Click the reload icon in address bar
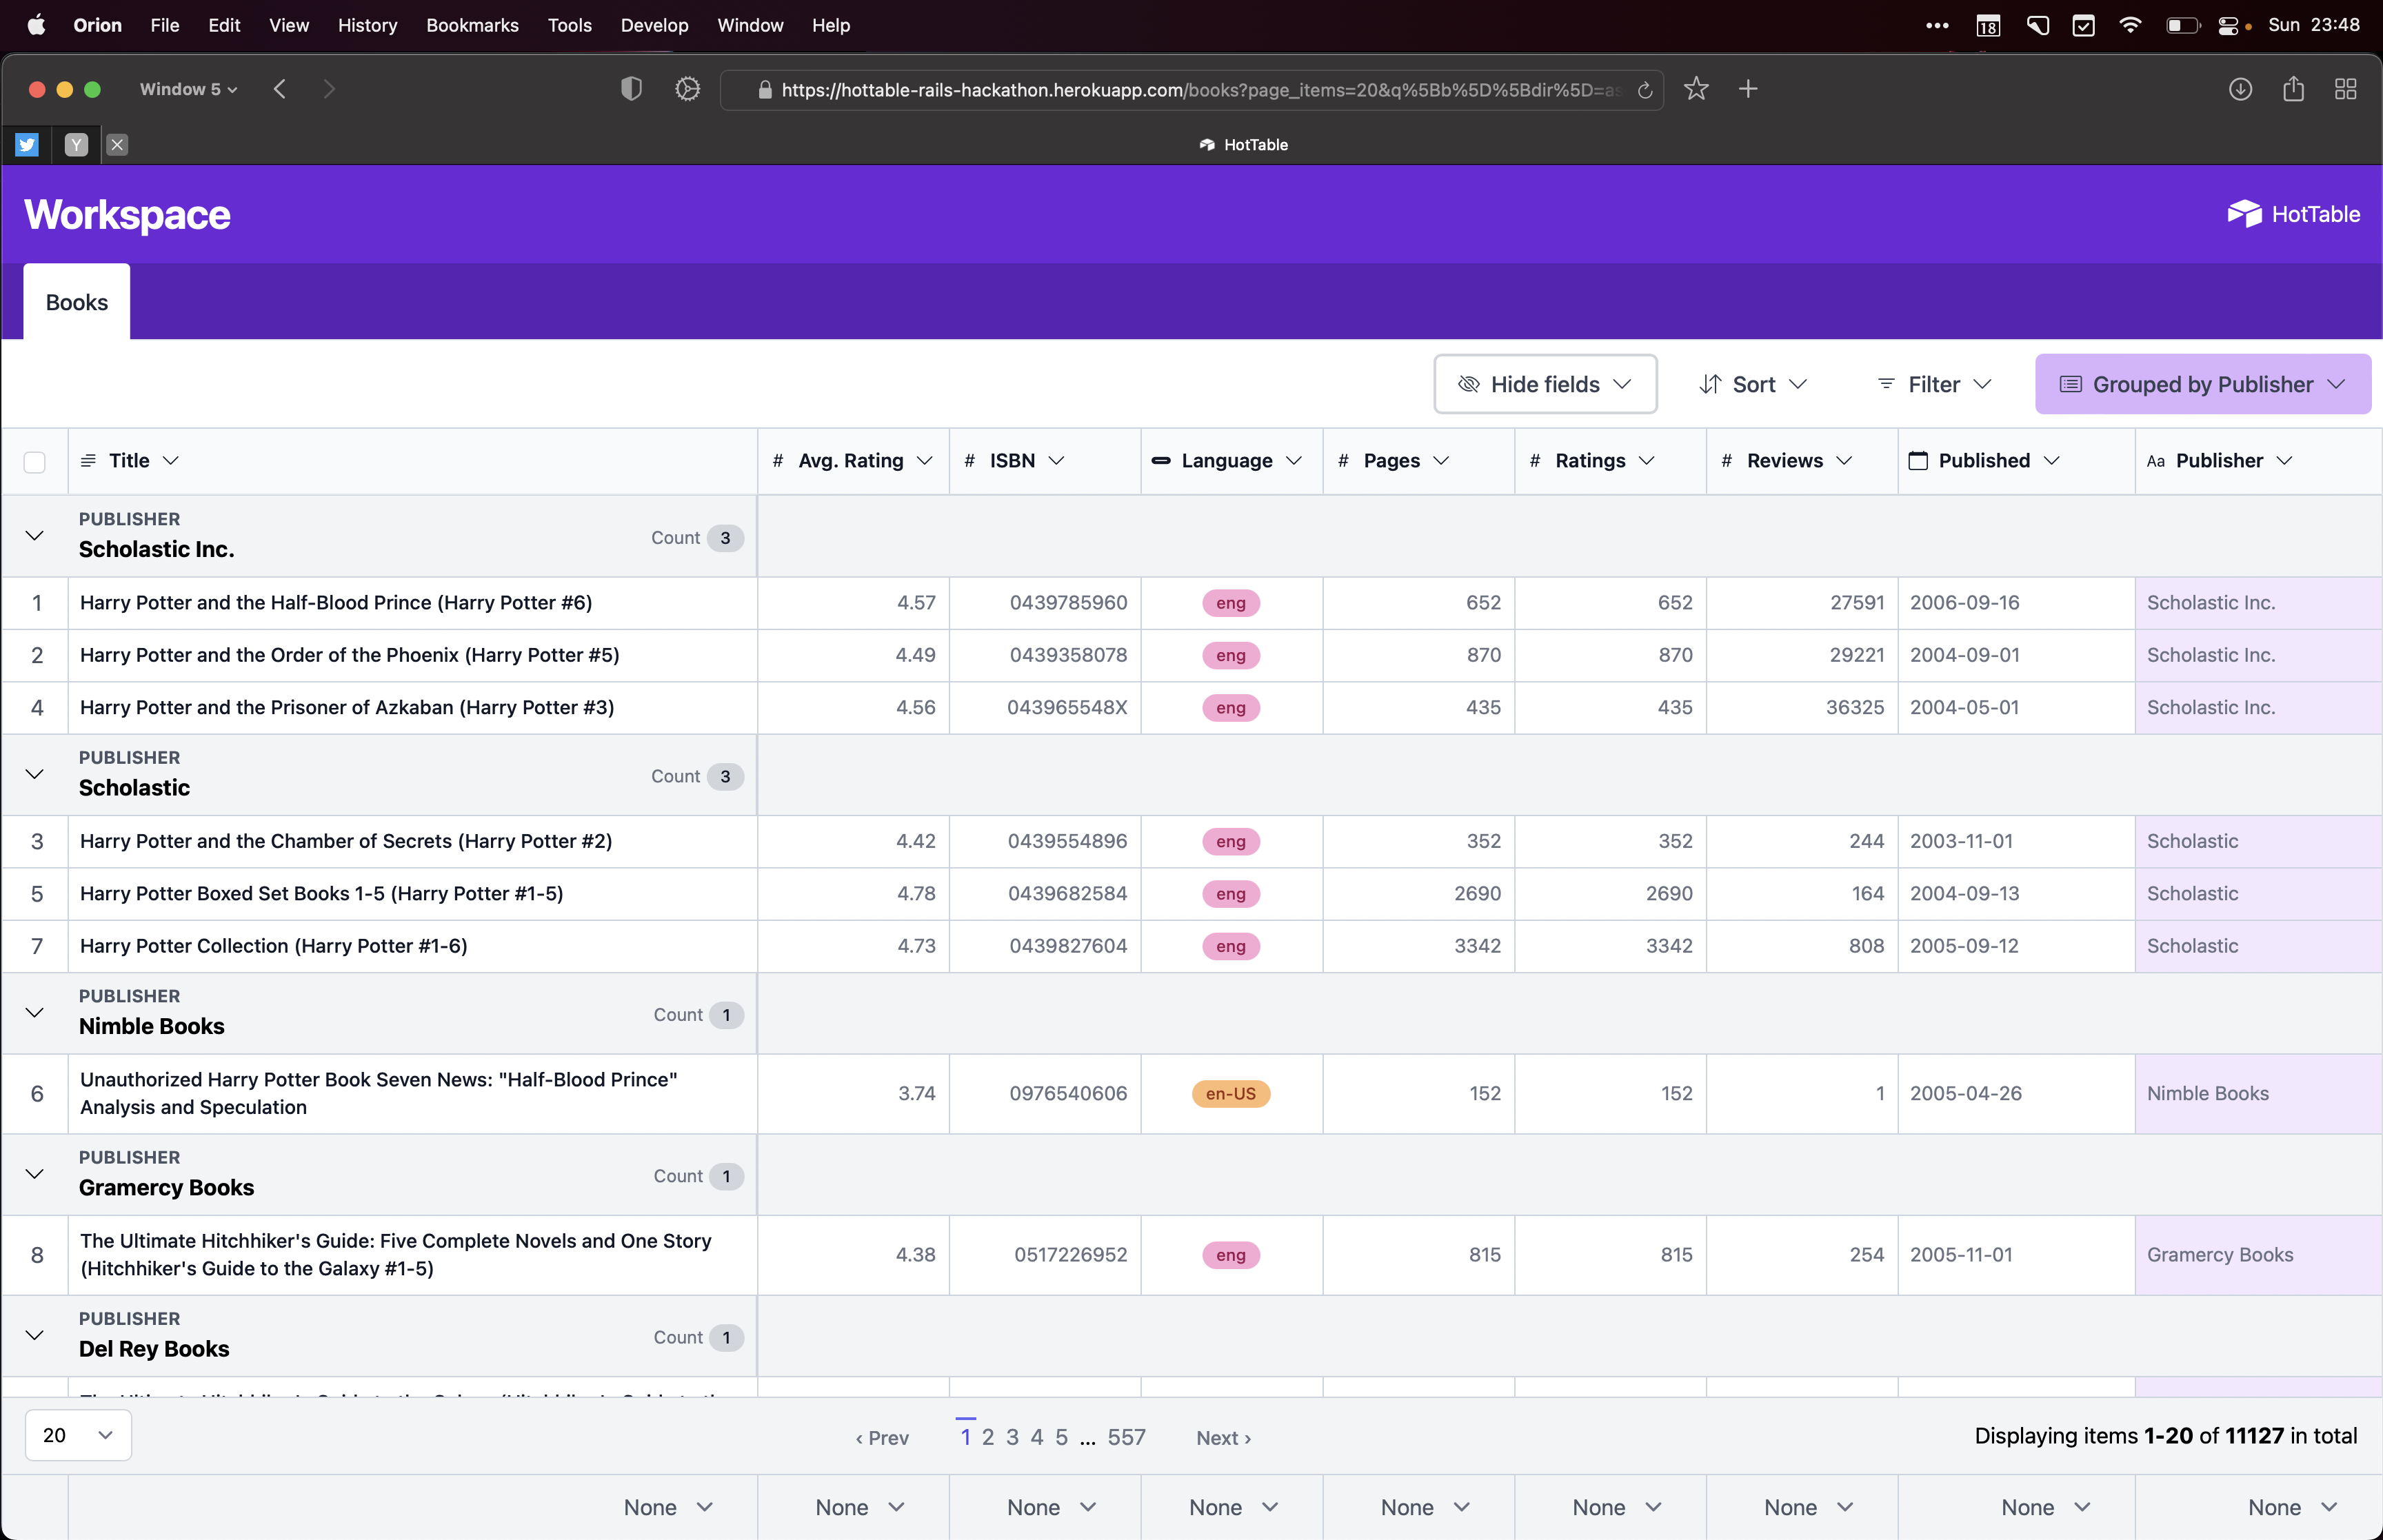This screenshot has width=2383, height=1540. pyautogui.click(x=1645, y=90)
